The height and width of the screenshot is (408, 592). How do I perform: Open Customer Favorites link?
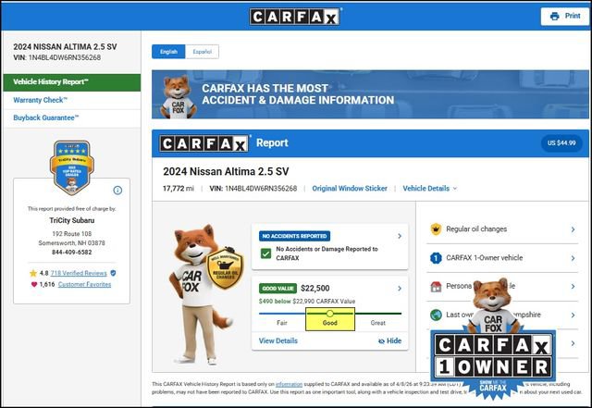[x=84, y=285]
